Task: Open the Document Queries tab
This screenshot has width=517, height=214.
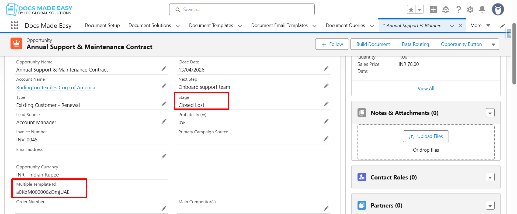Action: click(345, 25)
